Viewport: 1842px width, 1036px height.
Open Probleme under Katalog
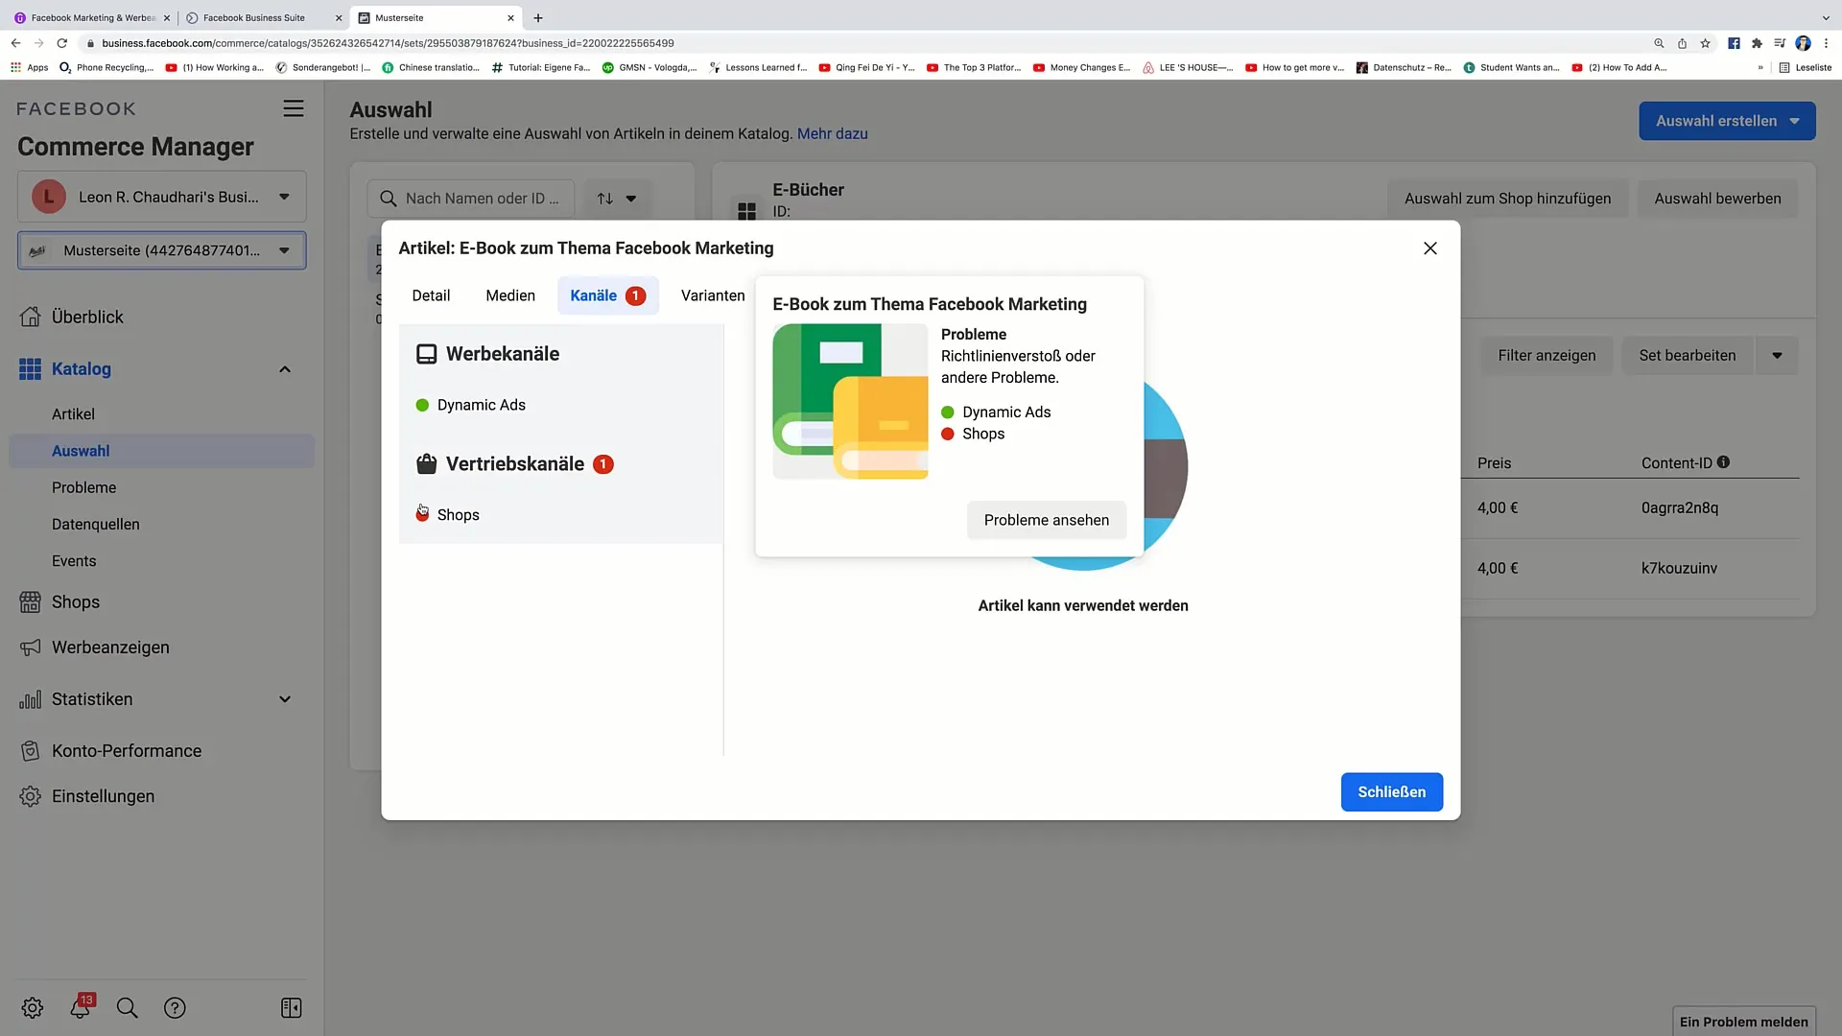(x=83, y=487)
